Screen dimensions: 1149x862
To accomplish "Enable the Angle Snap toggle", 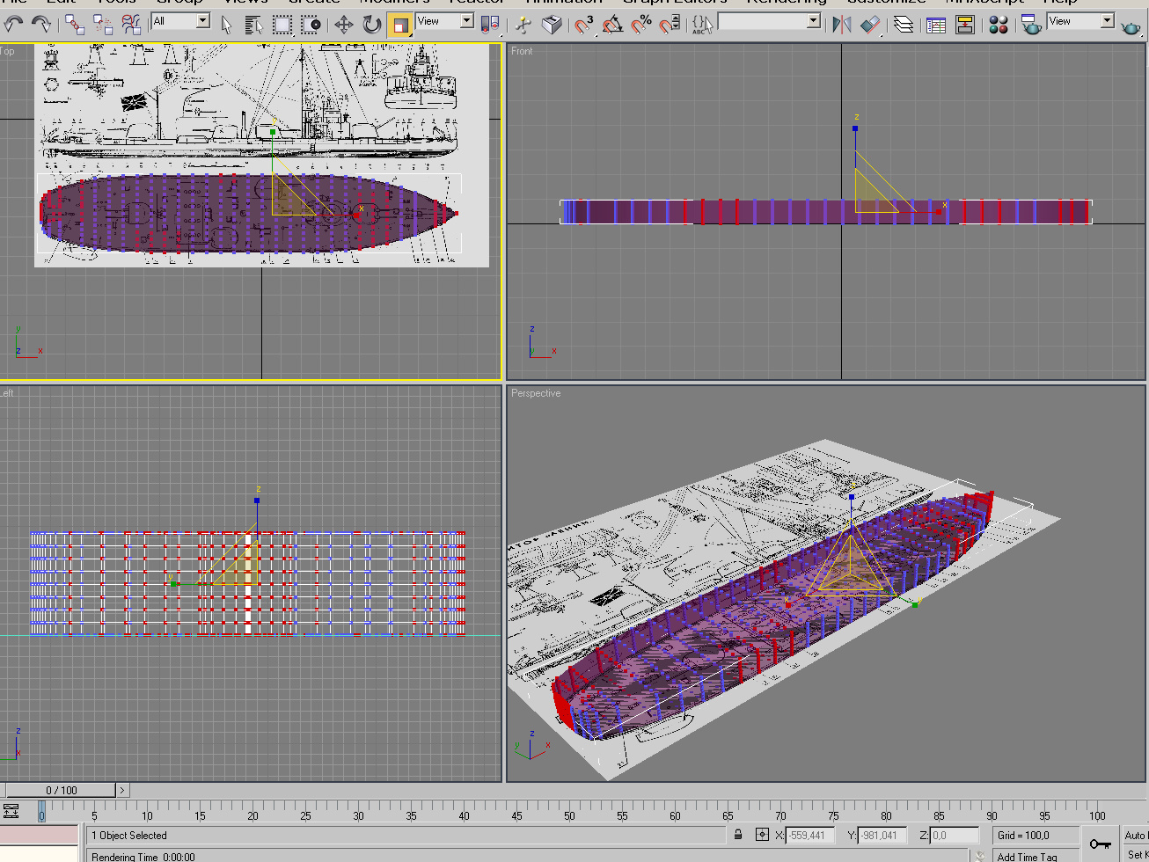I will [612, 25].
